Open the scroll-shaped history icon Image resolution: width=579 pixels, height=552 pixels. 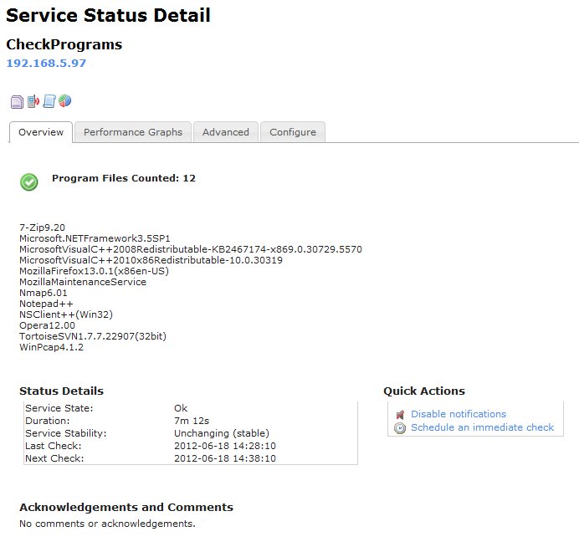click(49, 102)
